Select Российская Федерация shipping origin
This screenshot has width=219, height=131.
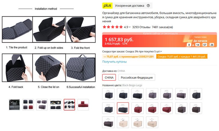coord(137,78)
